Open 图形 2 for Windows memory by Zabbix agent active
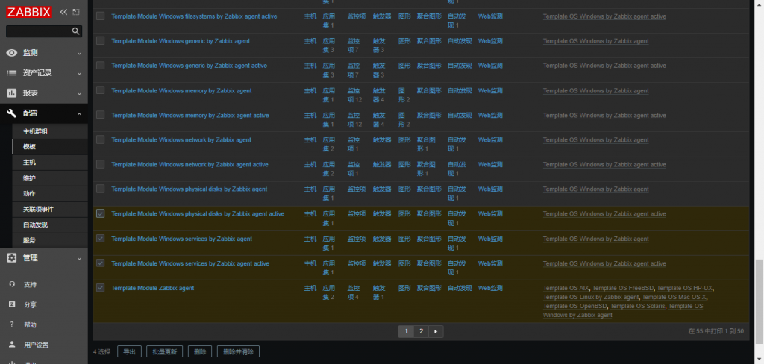 [x=404, y=119]
